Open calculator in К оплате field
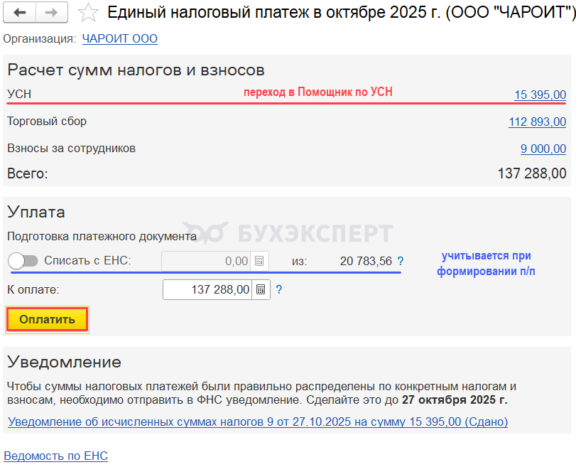 coord(261,290)
